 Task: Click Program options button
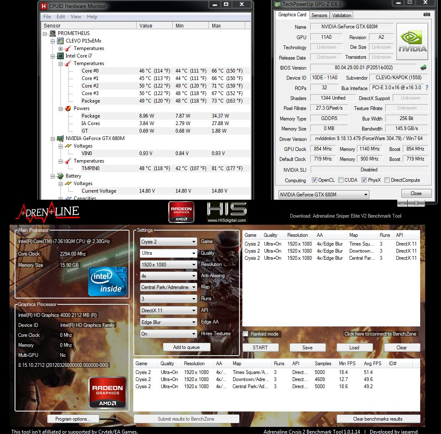click(73, 419)
